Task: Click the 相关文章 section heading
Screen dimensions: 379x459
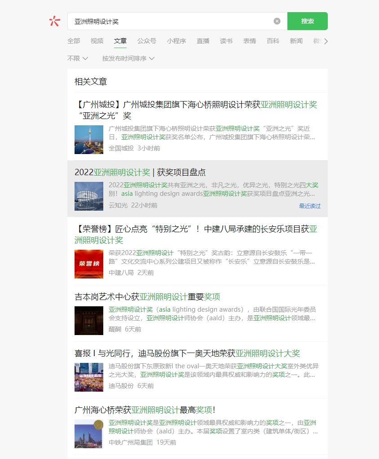Action: tap(91, 82)
